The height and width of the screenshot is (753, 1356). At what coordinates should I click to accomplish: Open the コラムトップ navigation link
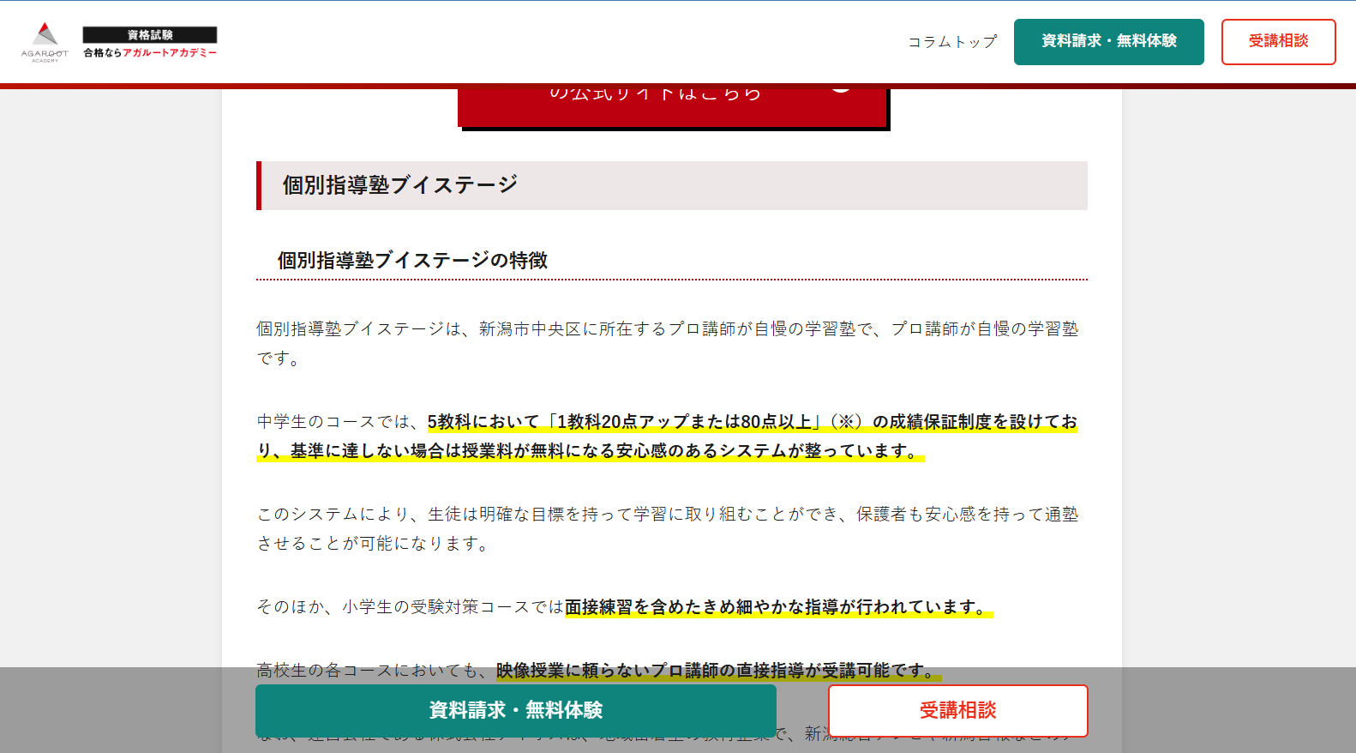pos(952,41)
